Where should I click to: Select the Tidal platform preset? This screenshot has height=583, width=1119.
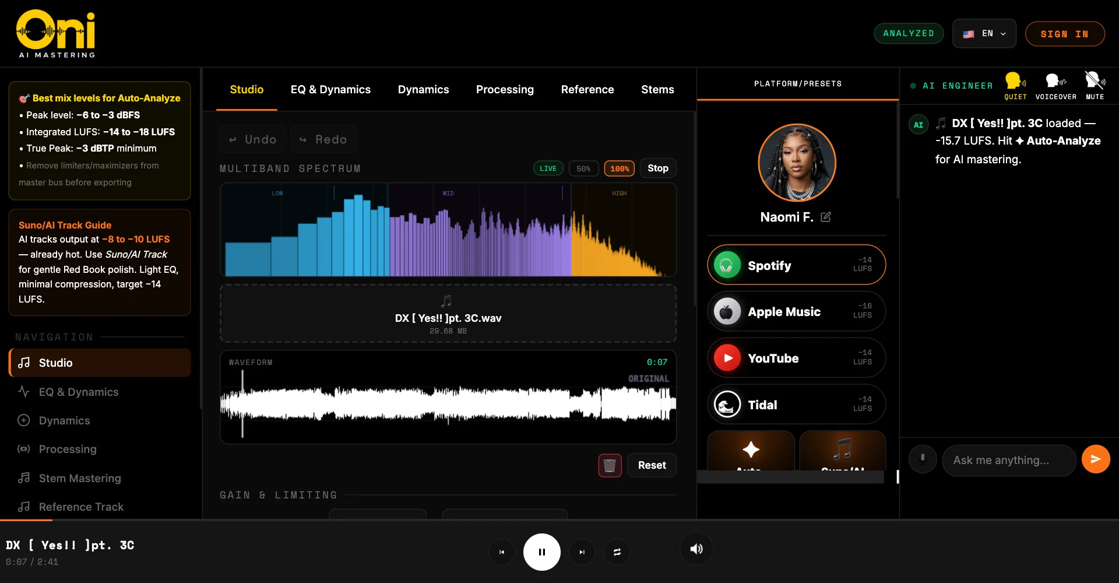click(797, 405)
